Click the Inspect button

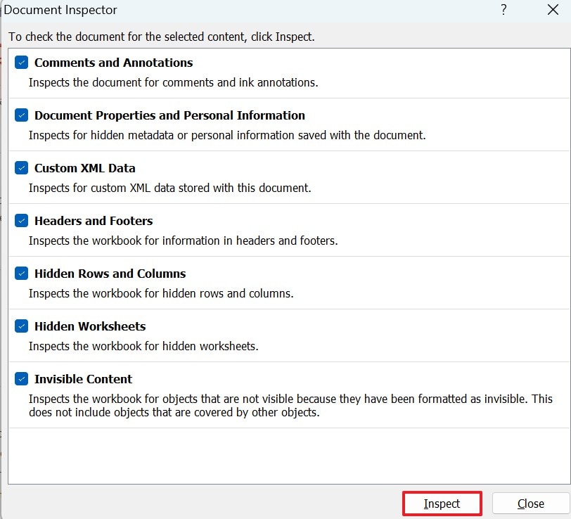[442, 504]
